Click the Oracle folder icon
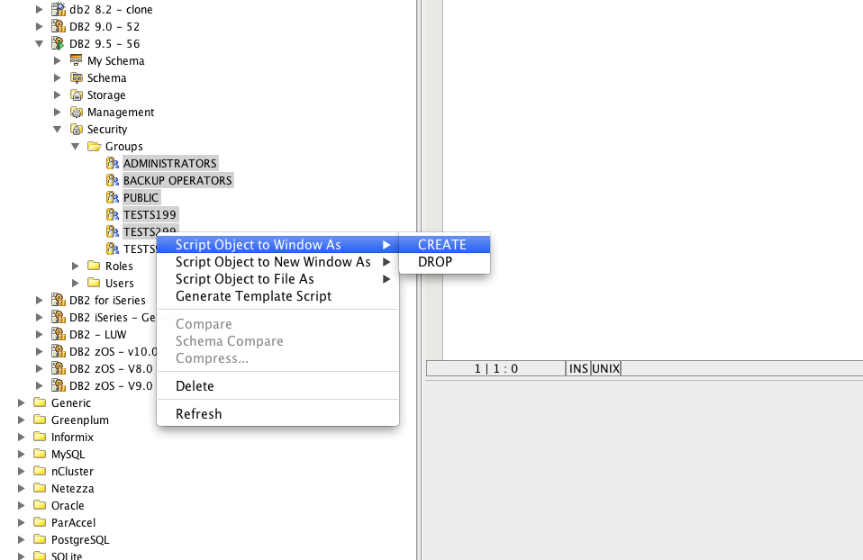This screenshot has width=863, height=560. (x=40, y=504)
